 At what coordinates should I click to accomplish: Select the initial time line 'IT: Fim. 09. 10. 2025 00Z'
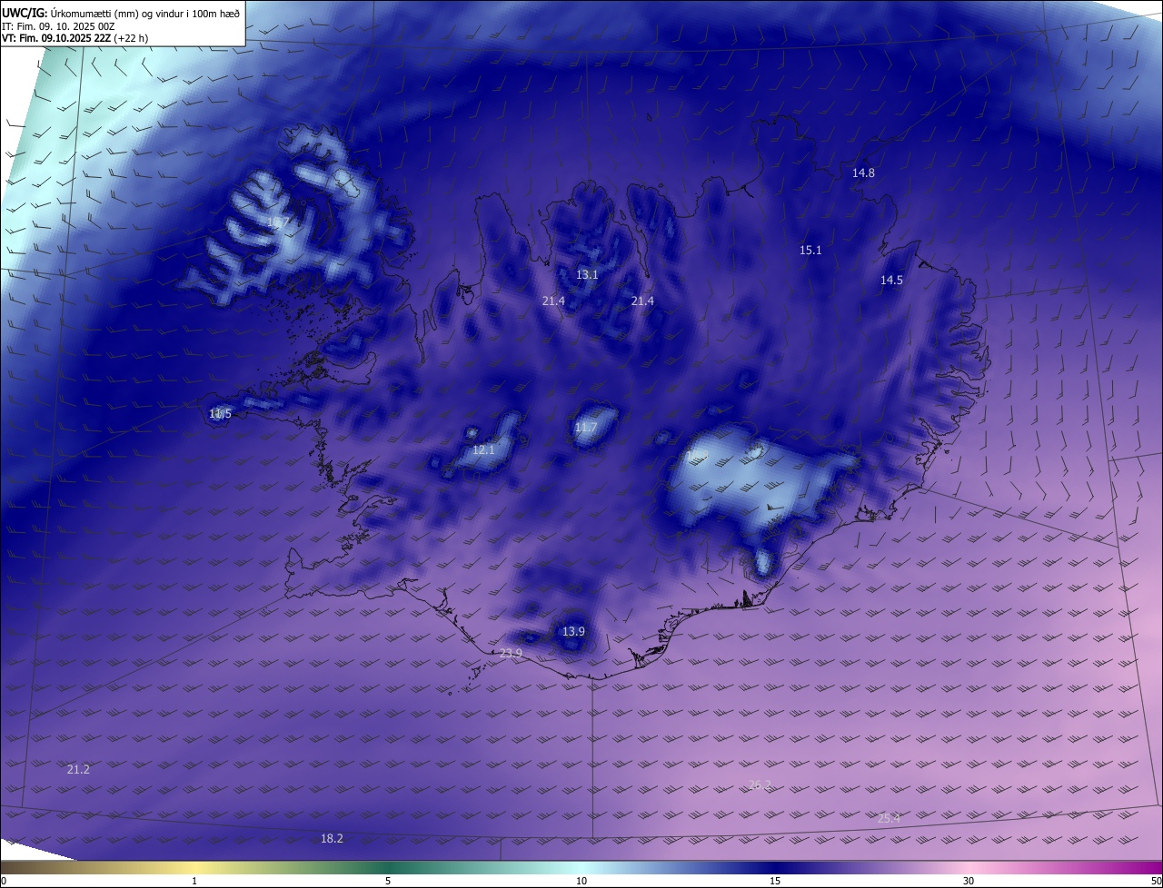[x=58, y=25]
